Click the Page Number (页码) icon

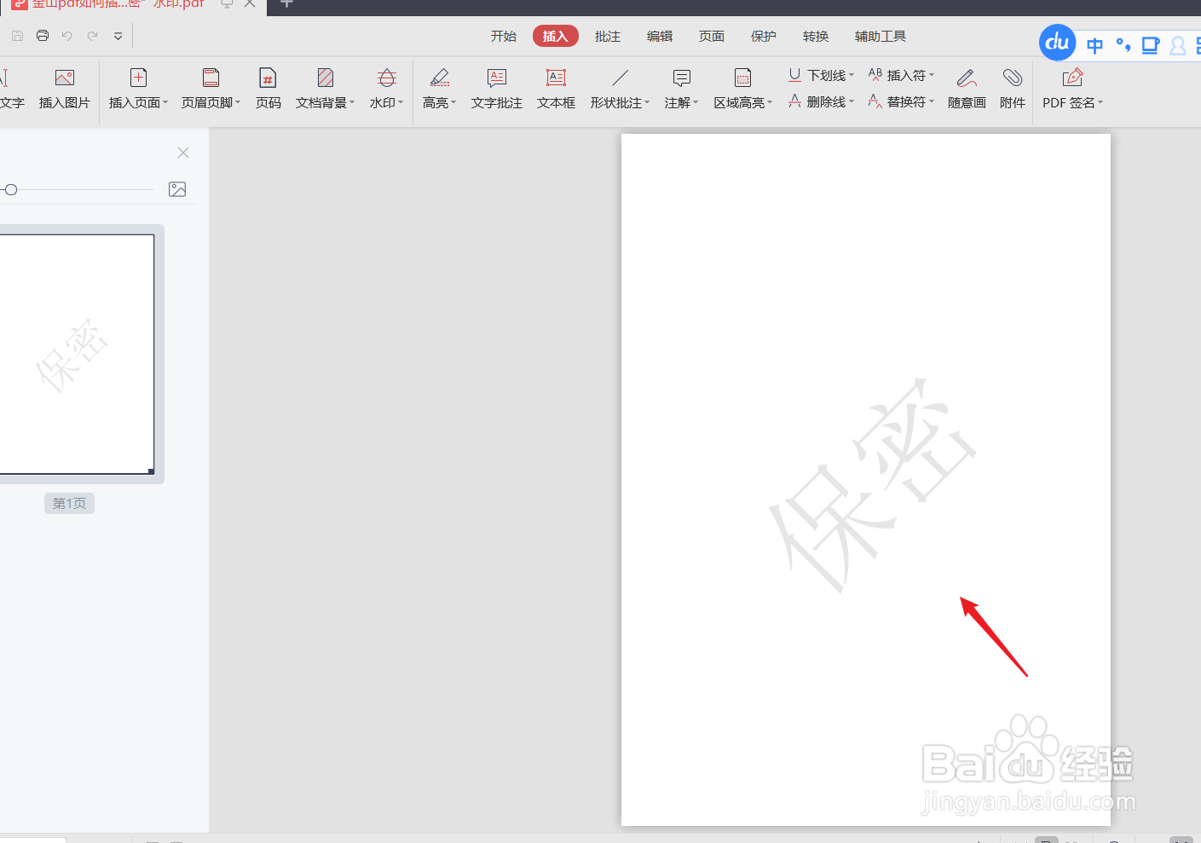pyautogui.click(x=268, y=78)
